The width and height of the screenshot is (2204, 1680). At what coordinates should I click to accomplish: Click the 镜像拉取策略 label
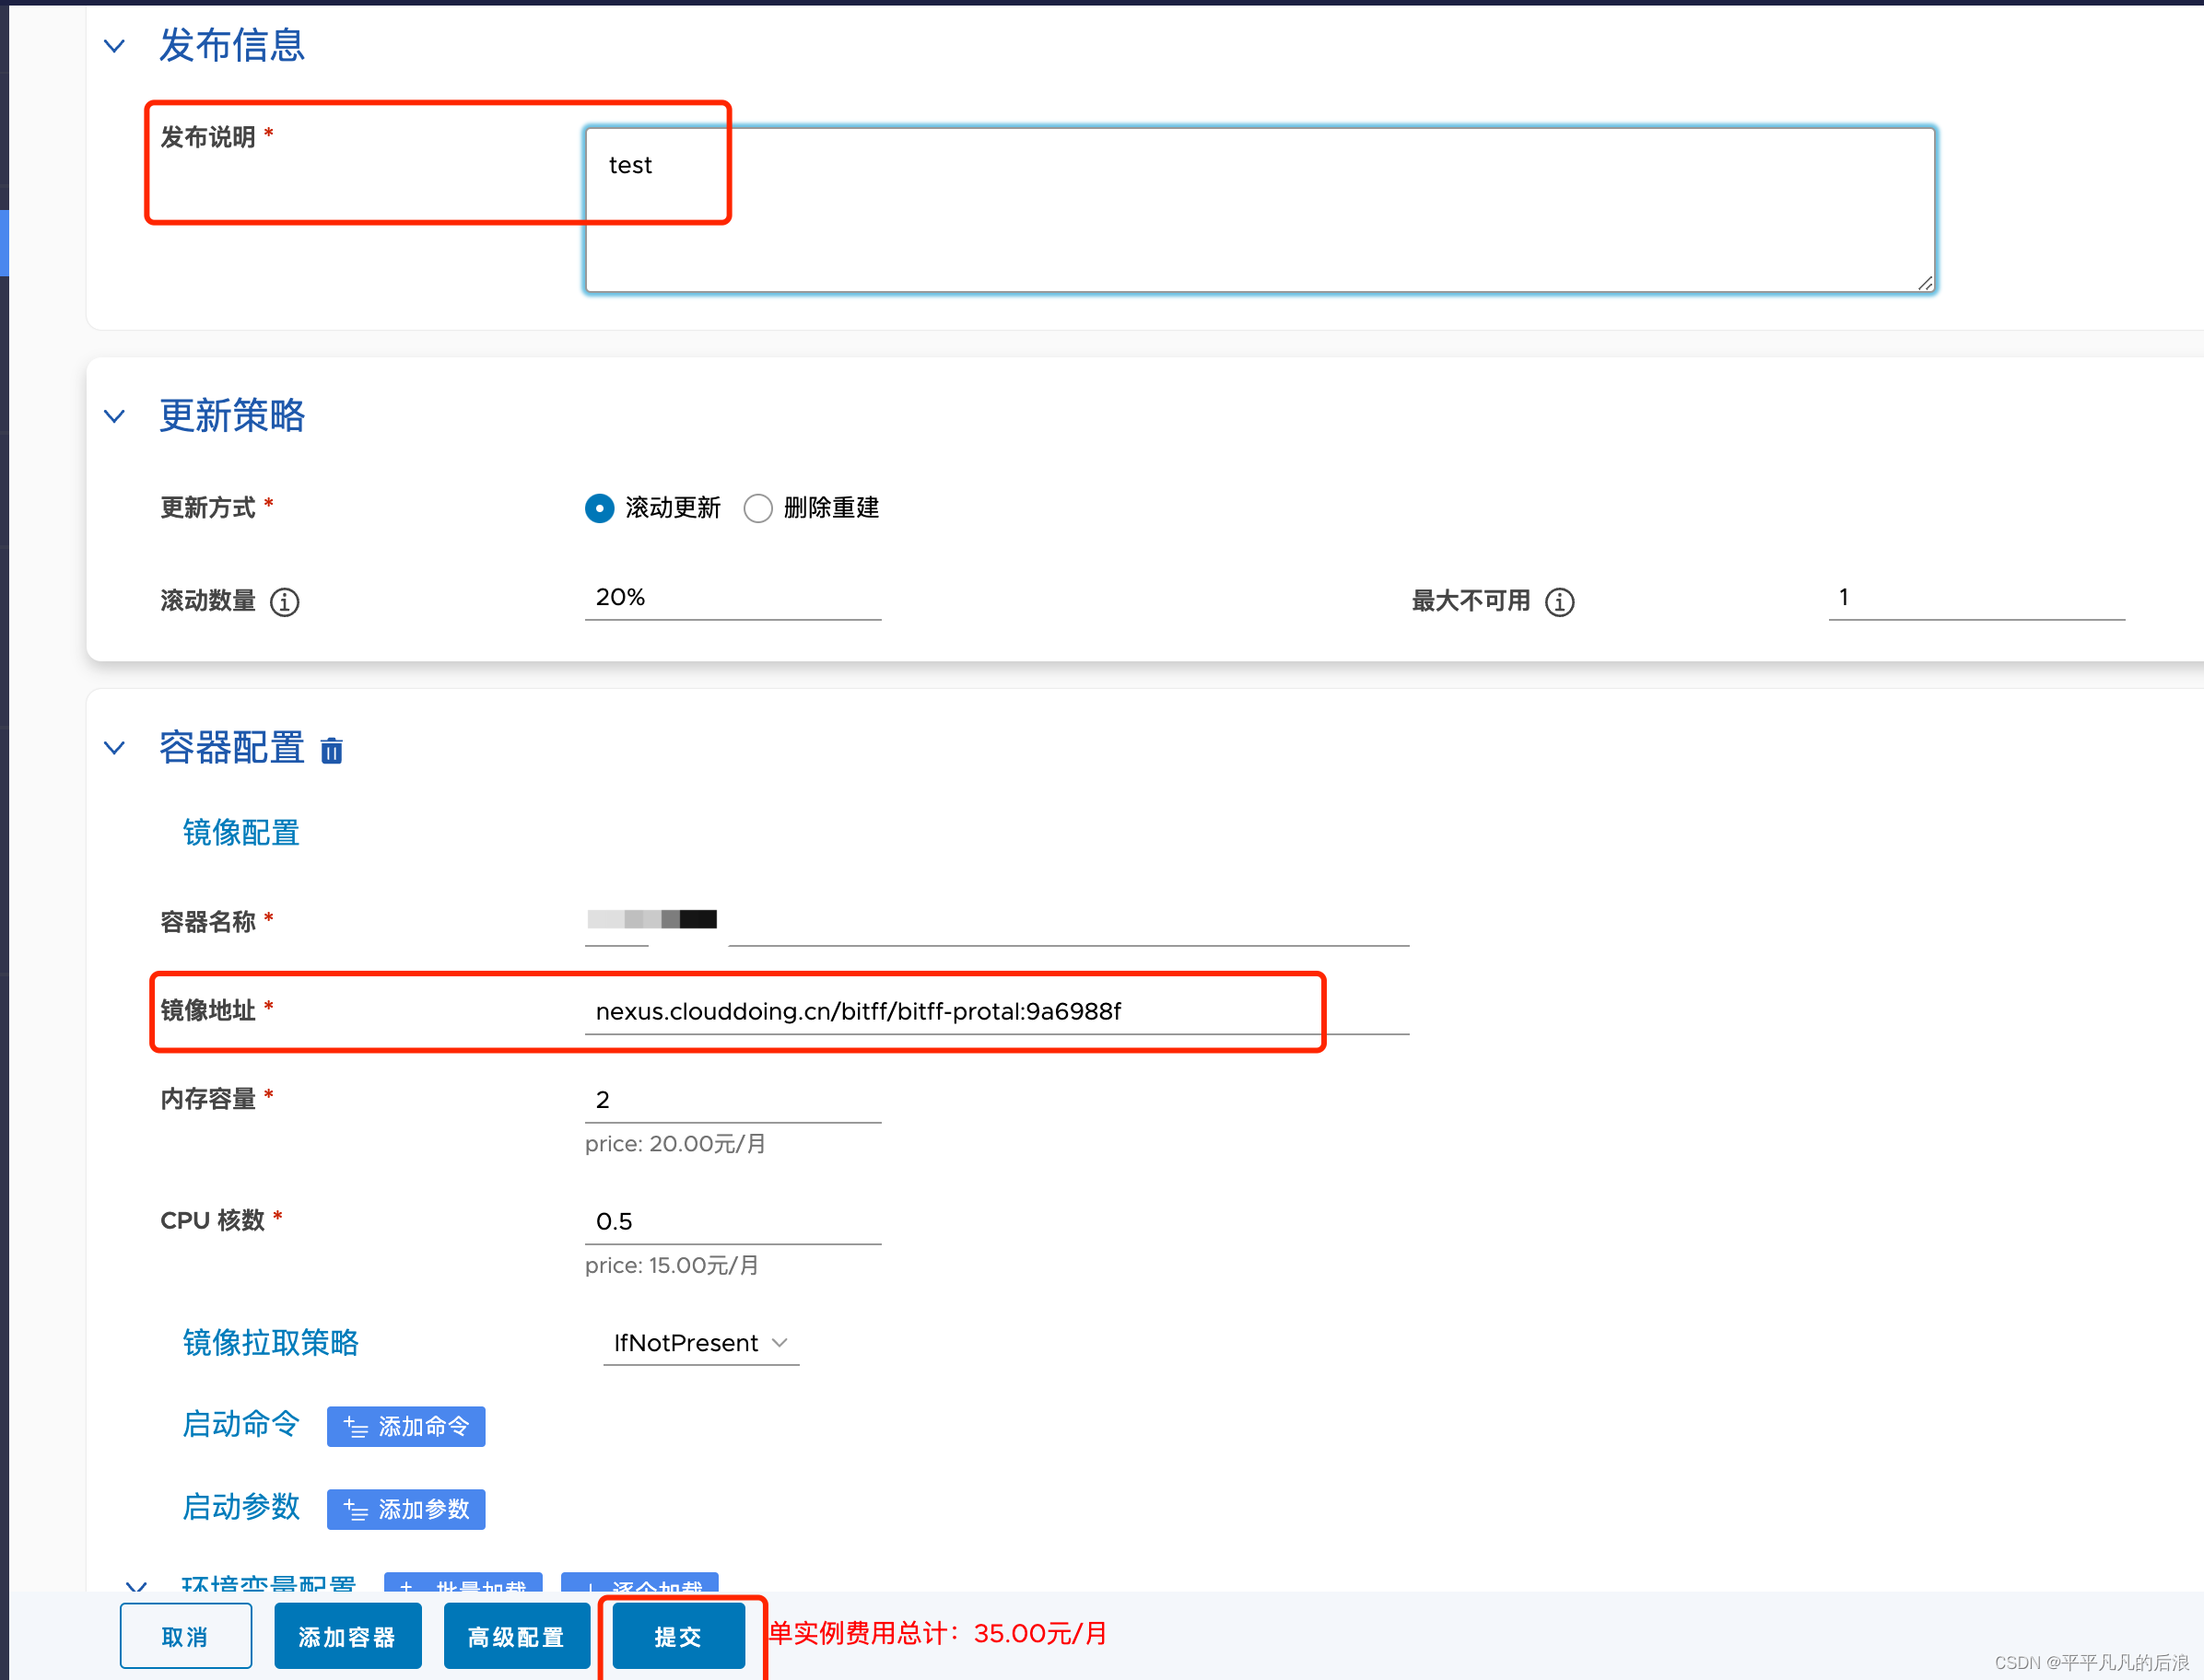[270, 1342]
